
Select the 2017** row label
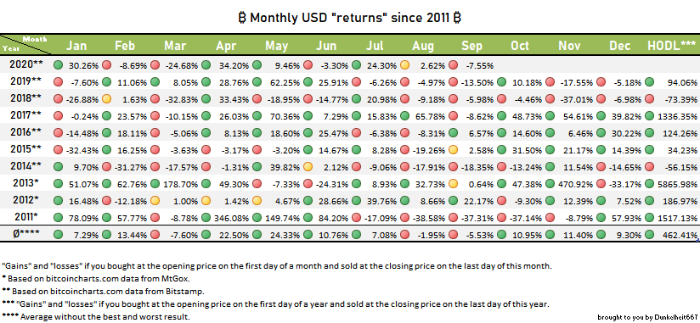click(x=25, y=115)
